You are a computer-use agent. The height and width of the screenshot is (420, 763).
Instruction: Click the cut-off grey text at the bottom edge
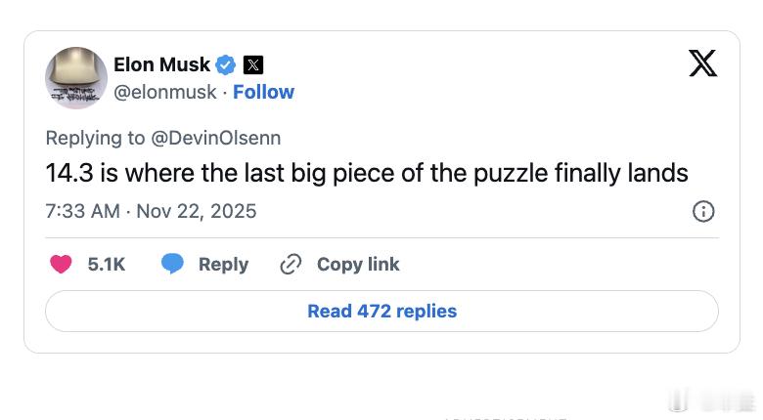pyautogui.click(x=504, y=417)
